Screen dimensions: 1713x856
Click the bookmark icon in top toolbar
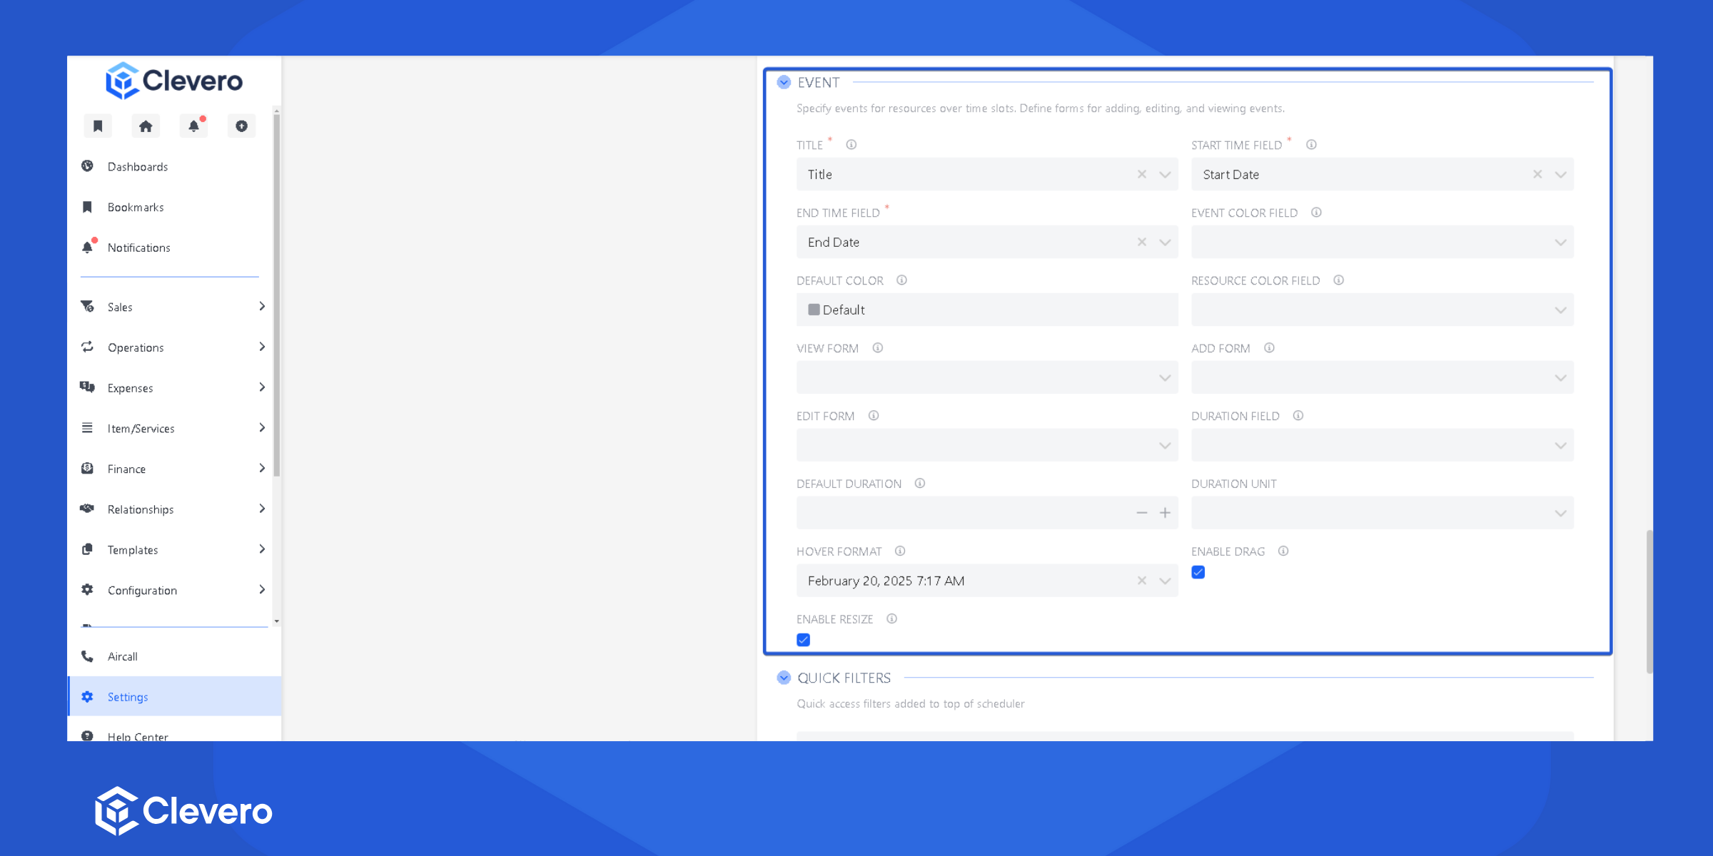pos(98,126)
